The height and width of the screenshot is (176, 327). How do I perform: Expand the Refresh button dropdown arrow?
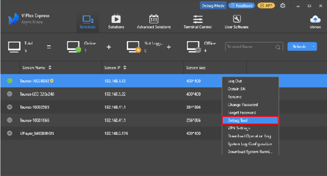(x=314, y=47)
